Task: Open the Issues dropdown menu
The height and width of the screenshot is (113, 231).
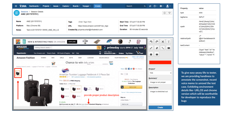Action: [56, 6]
